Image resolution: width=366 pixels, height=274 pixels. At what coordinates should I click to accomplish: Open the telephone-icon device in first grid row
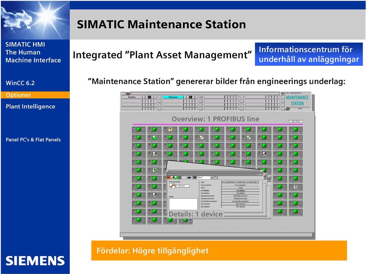coord(170,129)
